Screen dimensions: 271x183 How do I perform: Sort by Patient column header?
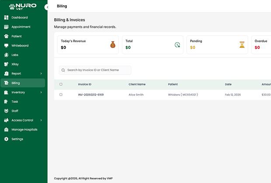click(x=173, y=84)
